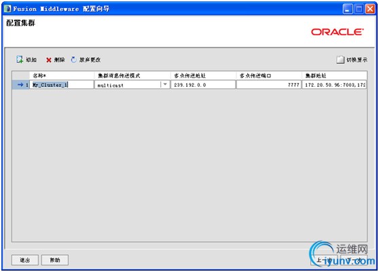The image size is (379, 272).
Task: Close the configuration wizard window
Action: click(370, 9)
